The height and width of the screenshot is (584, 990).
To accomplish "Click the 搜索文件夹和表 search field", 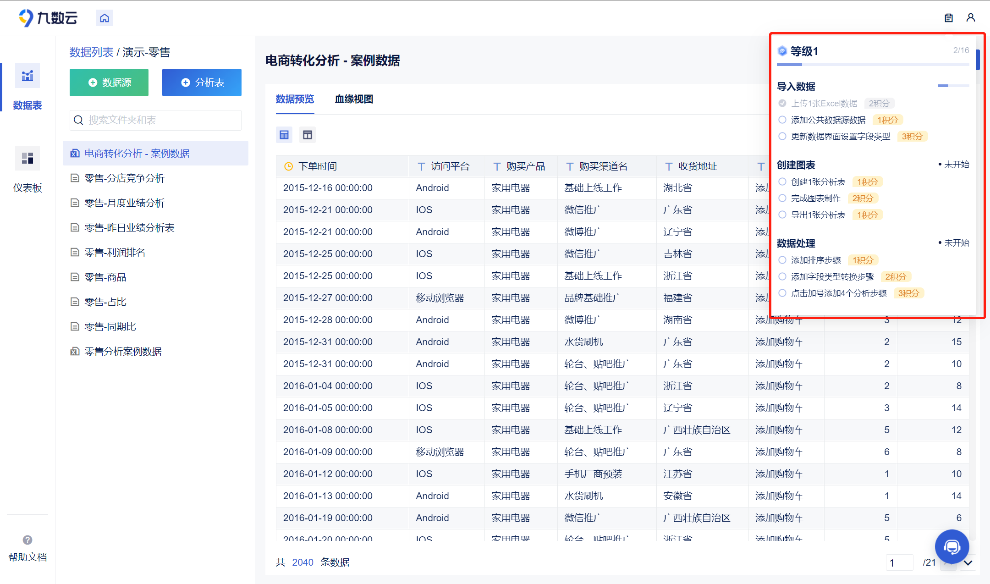I will pos(156,120).
